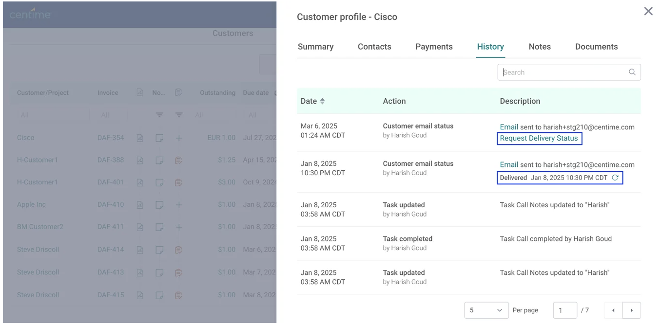Open the notes icon for DAF-354
The image size is (661, 325).
159,138
